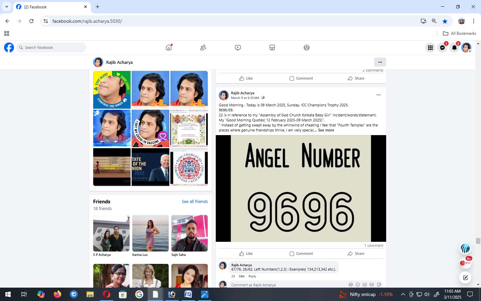The image size is (481, 301).
Task: Like the post above Angel Number
Action: [x=246, y=78]
